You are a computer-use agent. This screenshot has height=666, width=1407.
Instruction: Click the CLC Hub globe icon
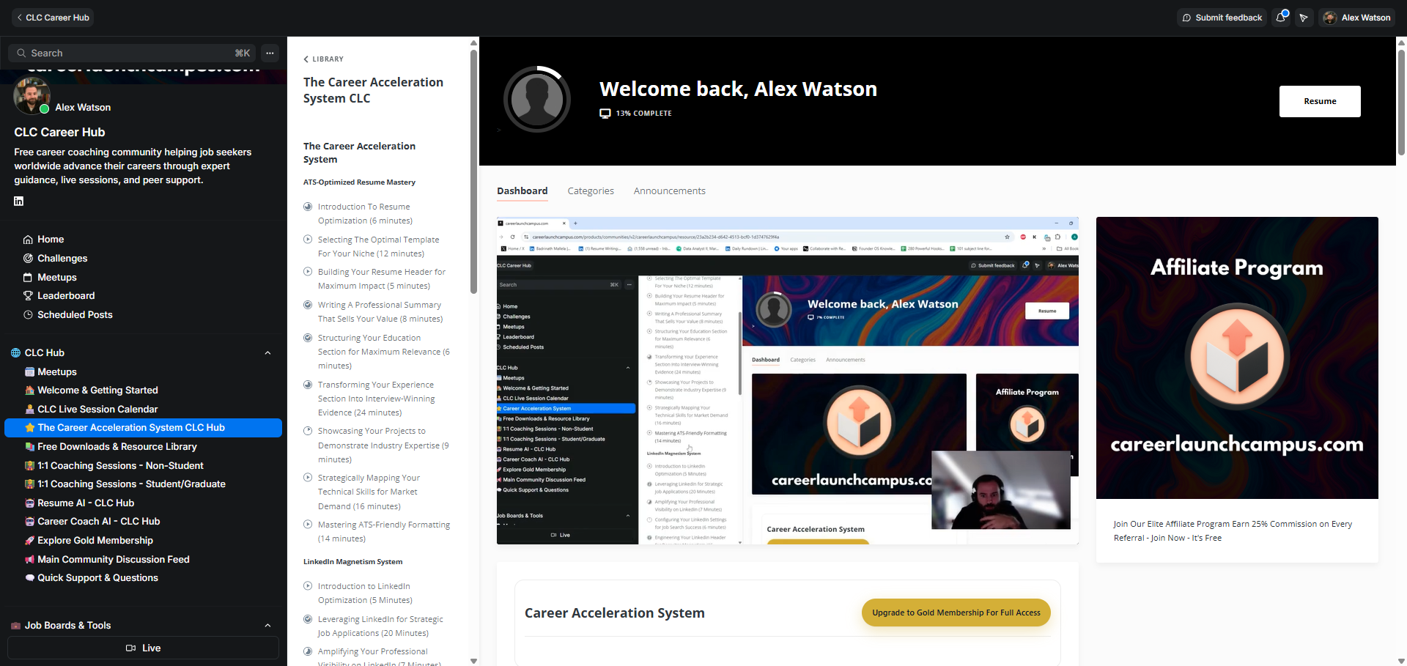pyautogui.click(x=15, y=353)
